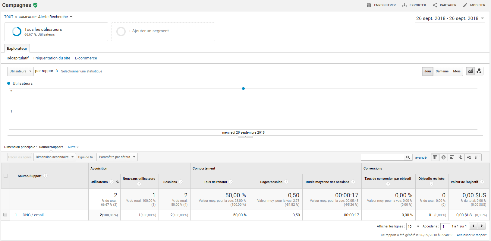Select the pivot table view icon
The image size is (491, 241).
coord(477,157)
